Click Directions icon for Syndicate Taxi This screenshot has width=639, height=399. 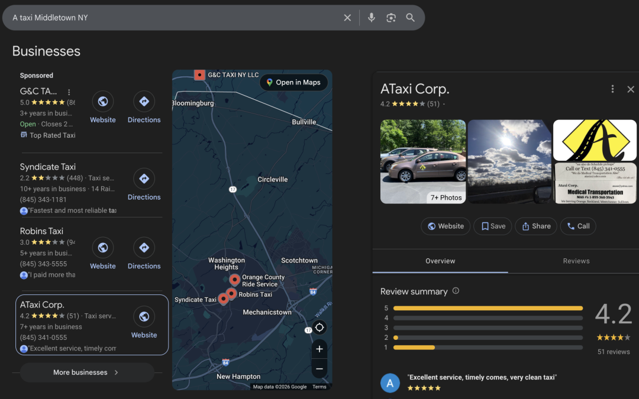point(144,179)
